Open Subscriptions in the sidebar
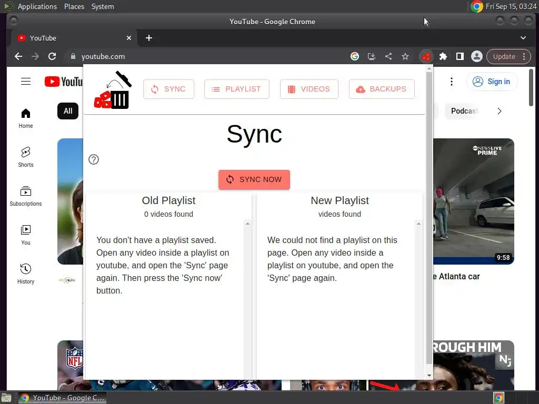This screenshot has height=404, width=539. 26,196
